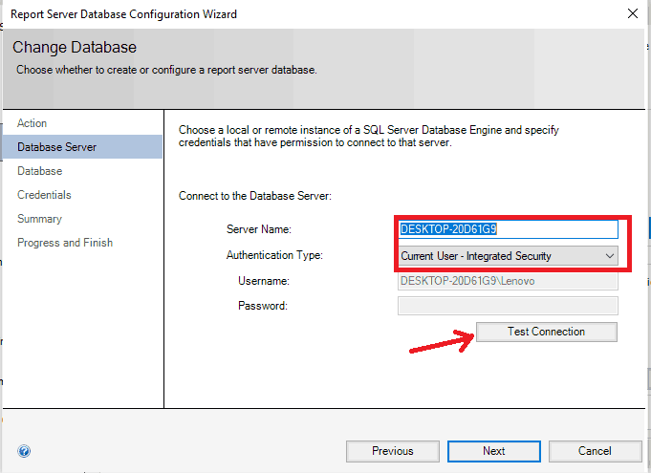Select the Action step in sidebar
Screen dimensions: 651x473
click(x=33, y=123)
